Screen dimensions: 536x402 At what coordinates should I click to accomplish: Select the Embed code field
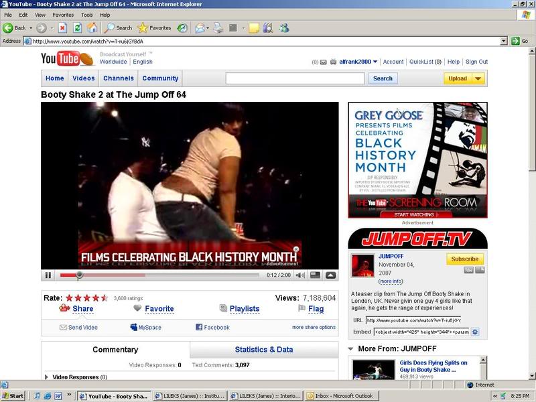click(x=421, y=332)
